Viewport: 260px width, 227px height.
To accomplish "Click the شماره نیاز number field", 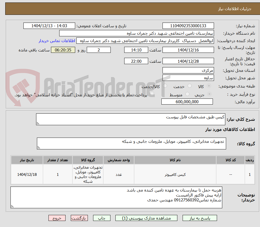I will click(188, 26).
